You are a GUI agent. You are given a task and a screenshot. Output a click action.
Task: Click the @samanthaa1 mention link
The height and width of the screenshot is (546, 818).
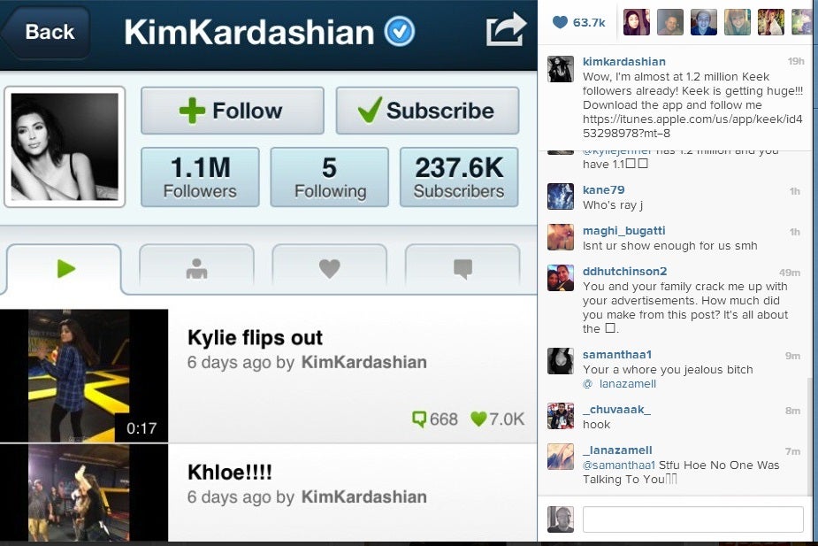[619, 465]
